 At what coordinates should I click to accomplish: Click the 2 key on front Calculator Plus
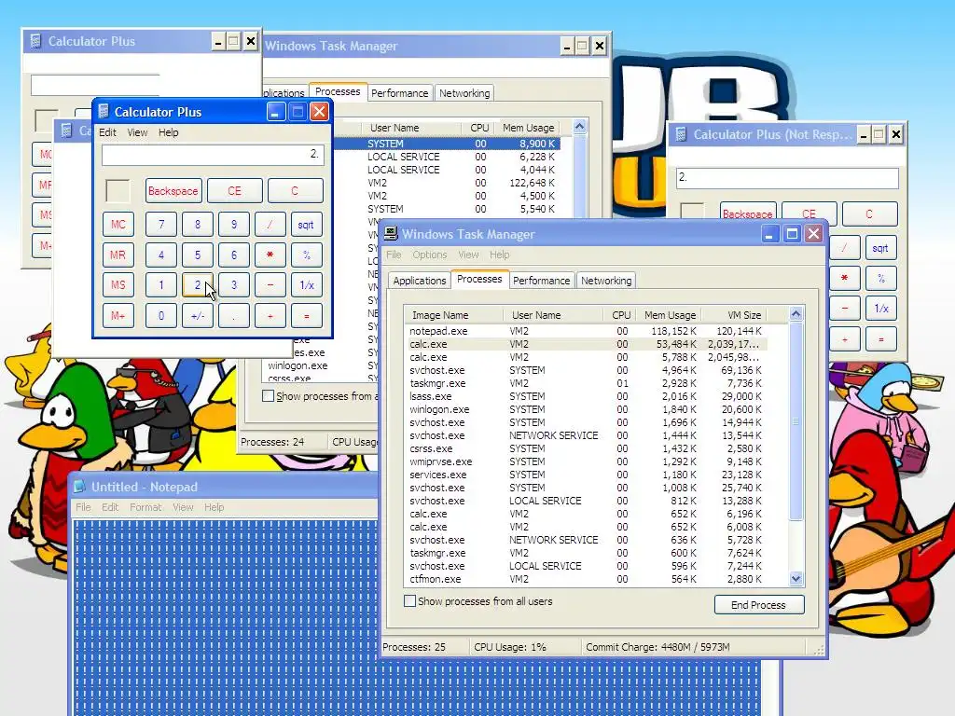coord(198,284)
